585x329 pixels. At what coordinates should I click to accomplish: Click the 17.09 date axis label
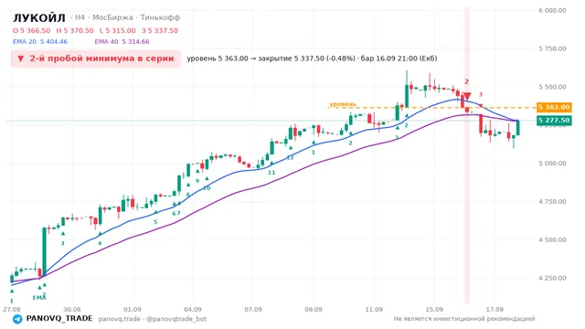pyautogui.click(x=495, y=309)
